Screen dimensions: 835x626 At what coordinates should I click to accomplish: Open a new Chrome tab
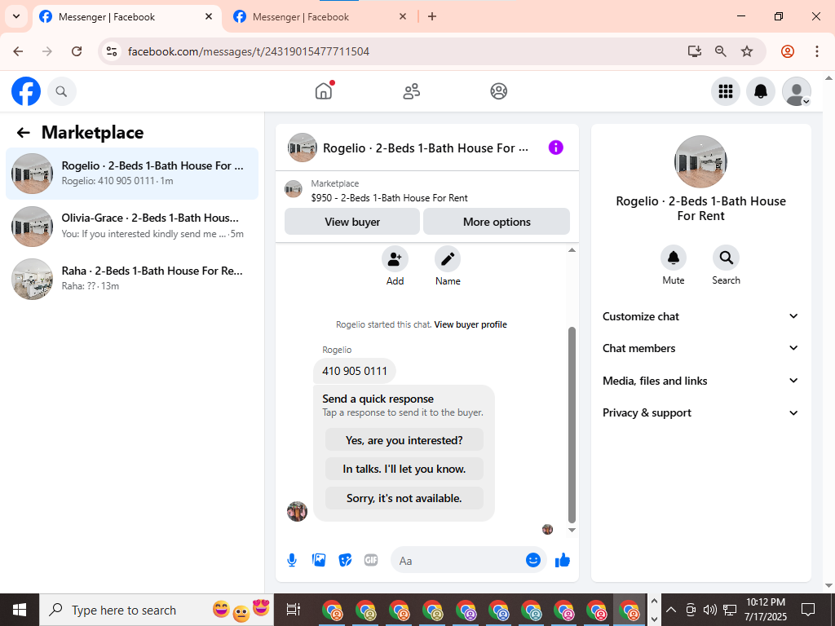(432, 16)
